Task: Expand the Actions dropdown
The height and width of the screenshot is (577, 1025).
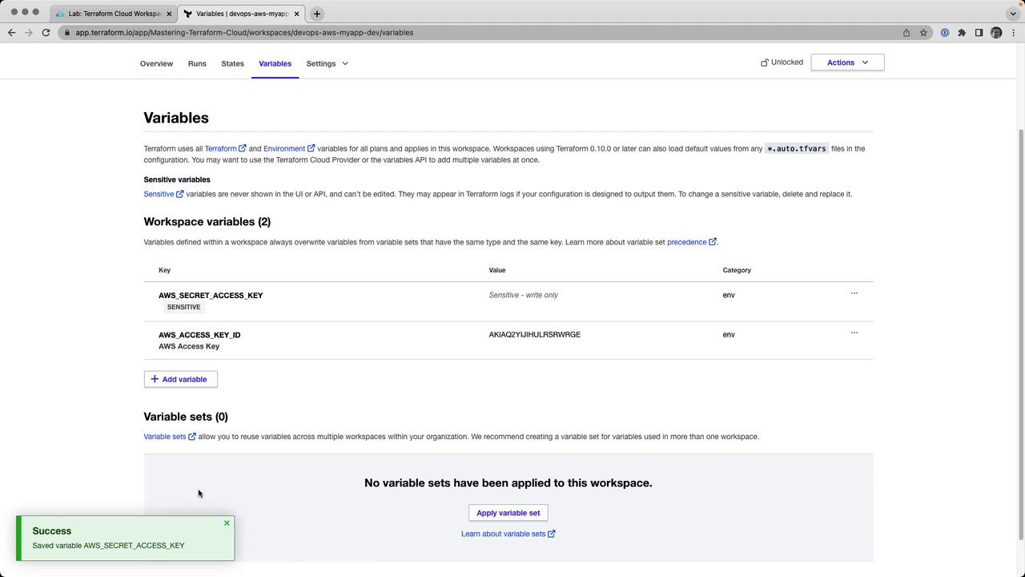Action: pos(847,63)
